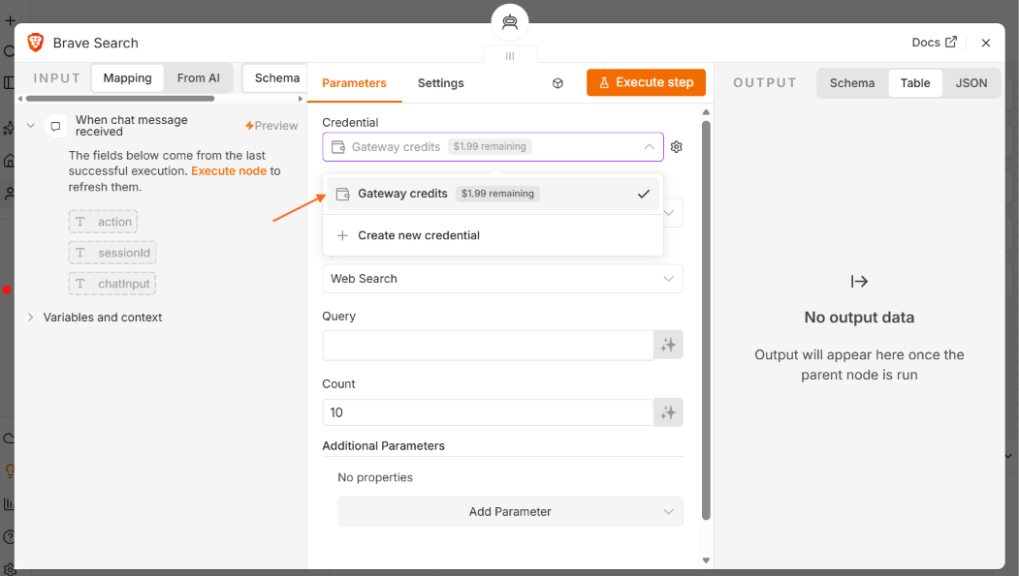1019x576 pixels.
Task: Expand Variables and context
Action: click(x=31, y=318)
